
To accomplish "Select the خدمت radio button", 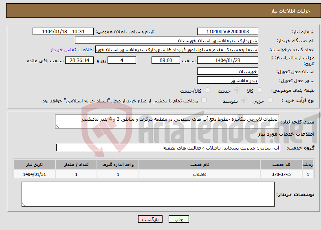I will click(237, 90).
